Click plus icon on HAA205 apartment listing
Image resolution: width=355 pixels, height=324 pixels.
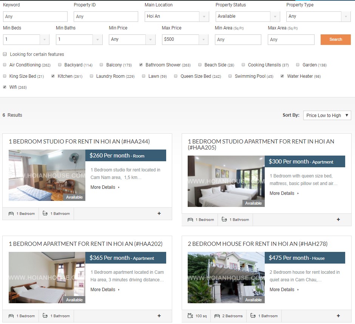(338, 219)
